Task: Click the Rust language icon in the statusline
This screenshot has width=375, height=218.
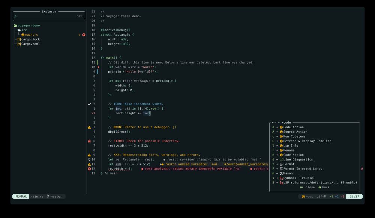Action: click(303, 196)
